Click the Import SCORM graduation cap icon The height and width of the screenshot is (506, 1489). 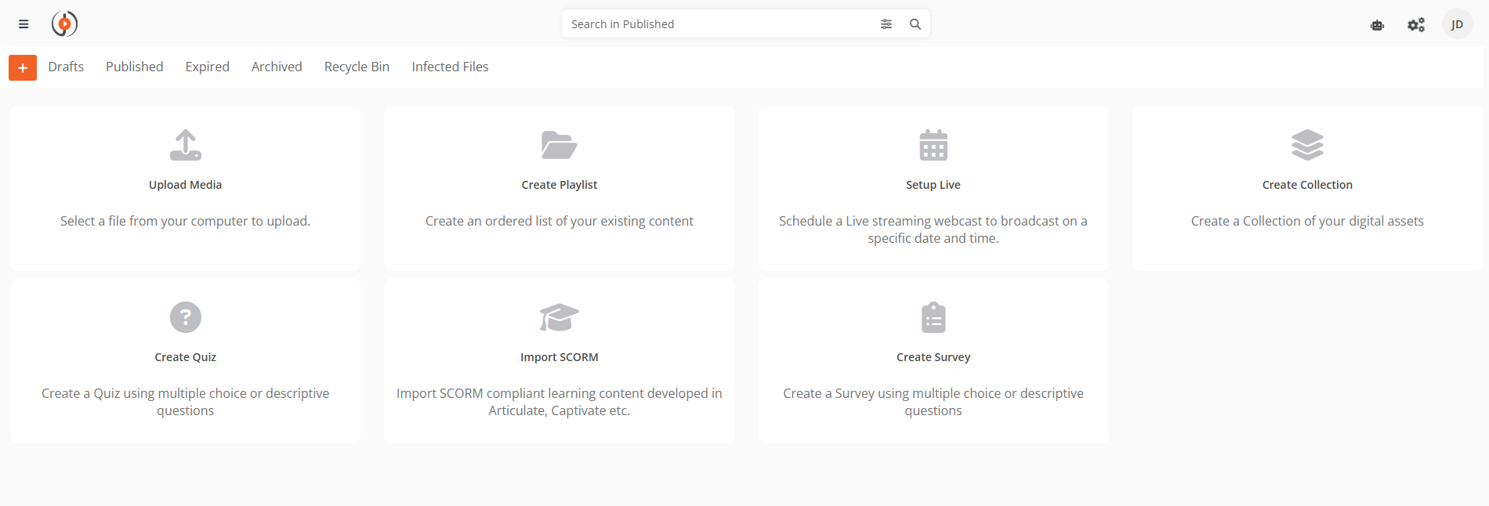pos(559,317)
